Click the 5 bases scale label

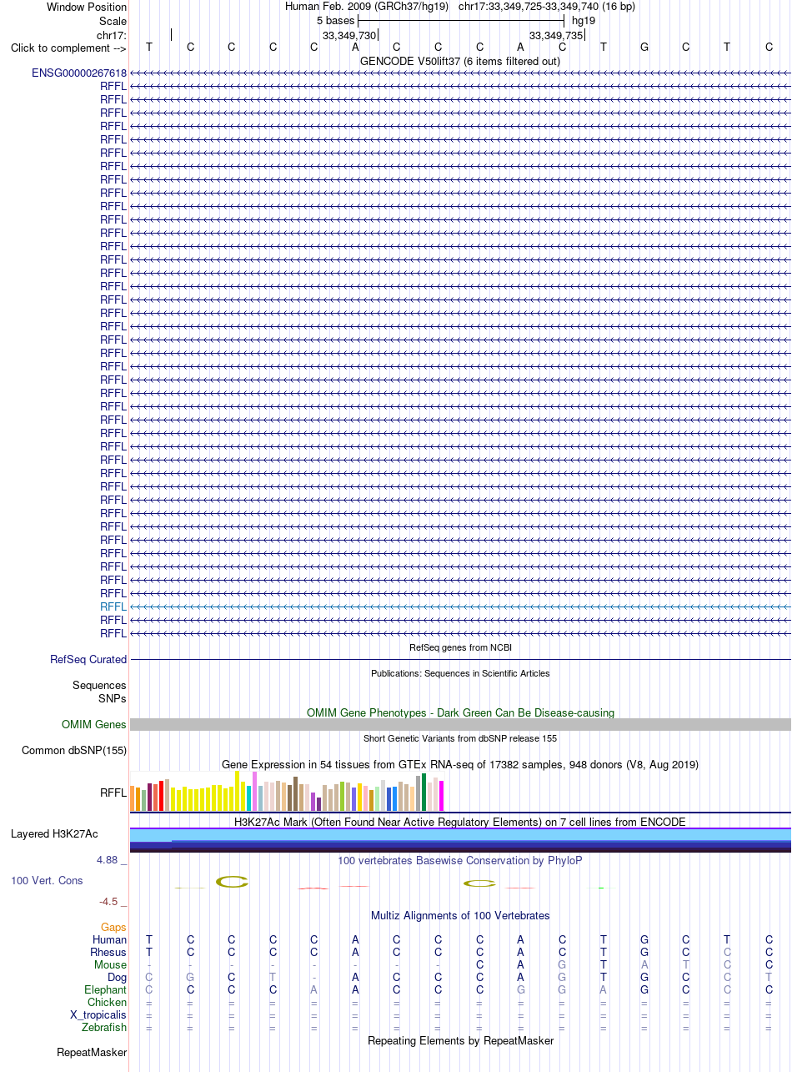point(336,20)
